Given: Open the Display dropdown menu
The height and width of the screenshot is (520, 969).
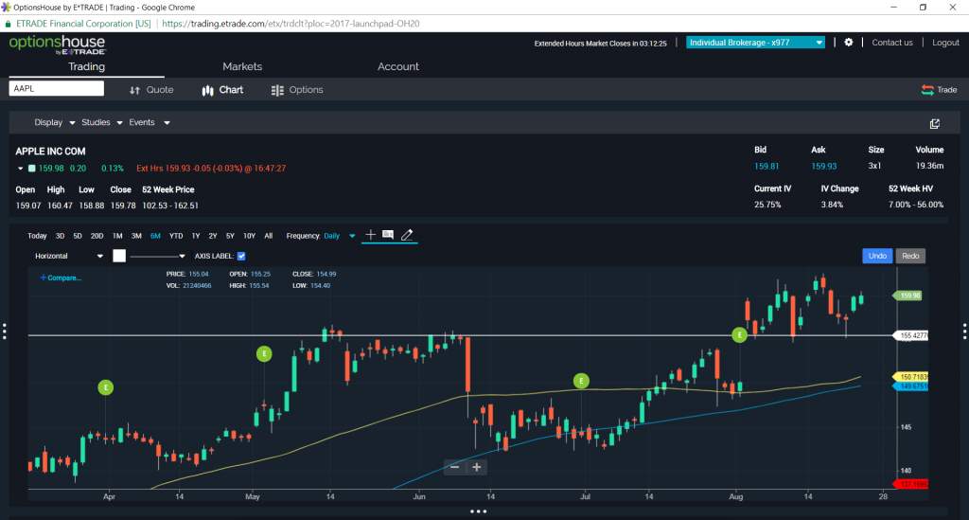Looking at the screenshot, I should tap(54, 122).
